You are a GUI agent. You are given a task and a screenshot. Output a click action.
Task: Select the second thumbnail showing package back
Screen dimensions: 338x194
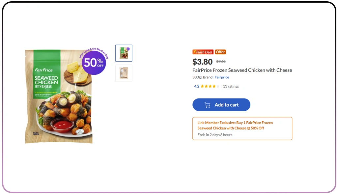click(x=124, y=73)
